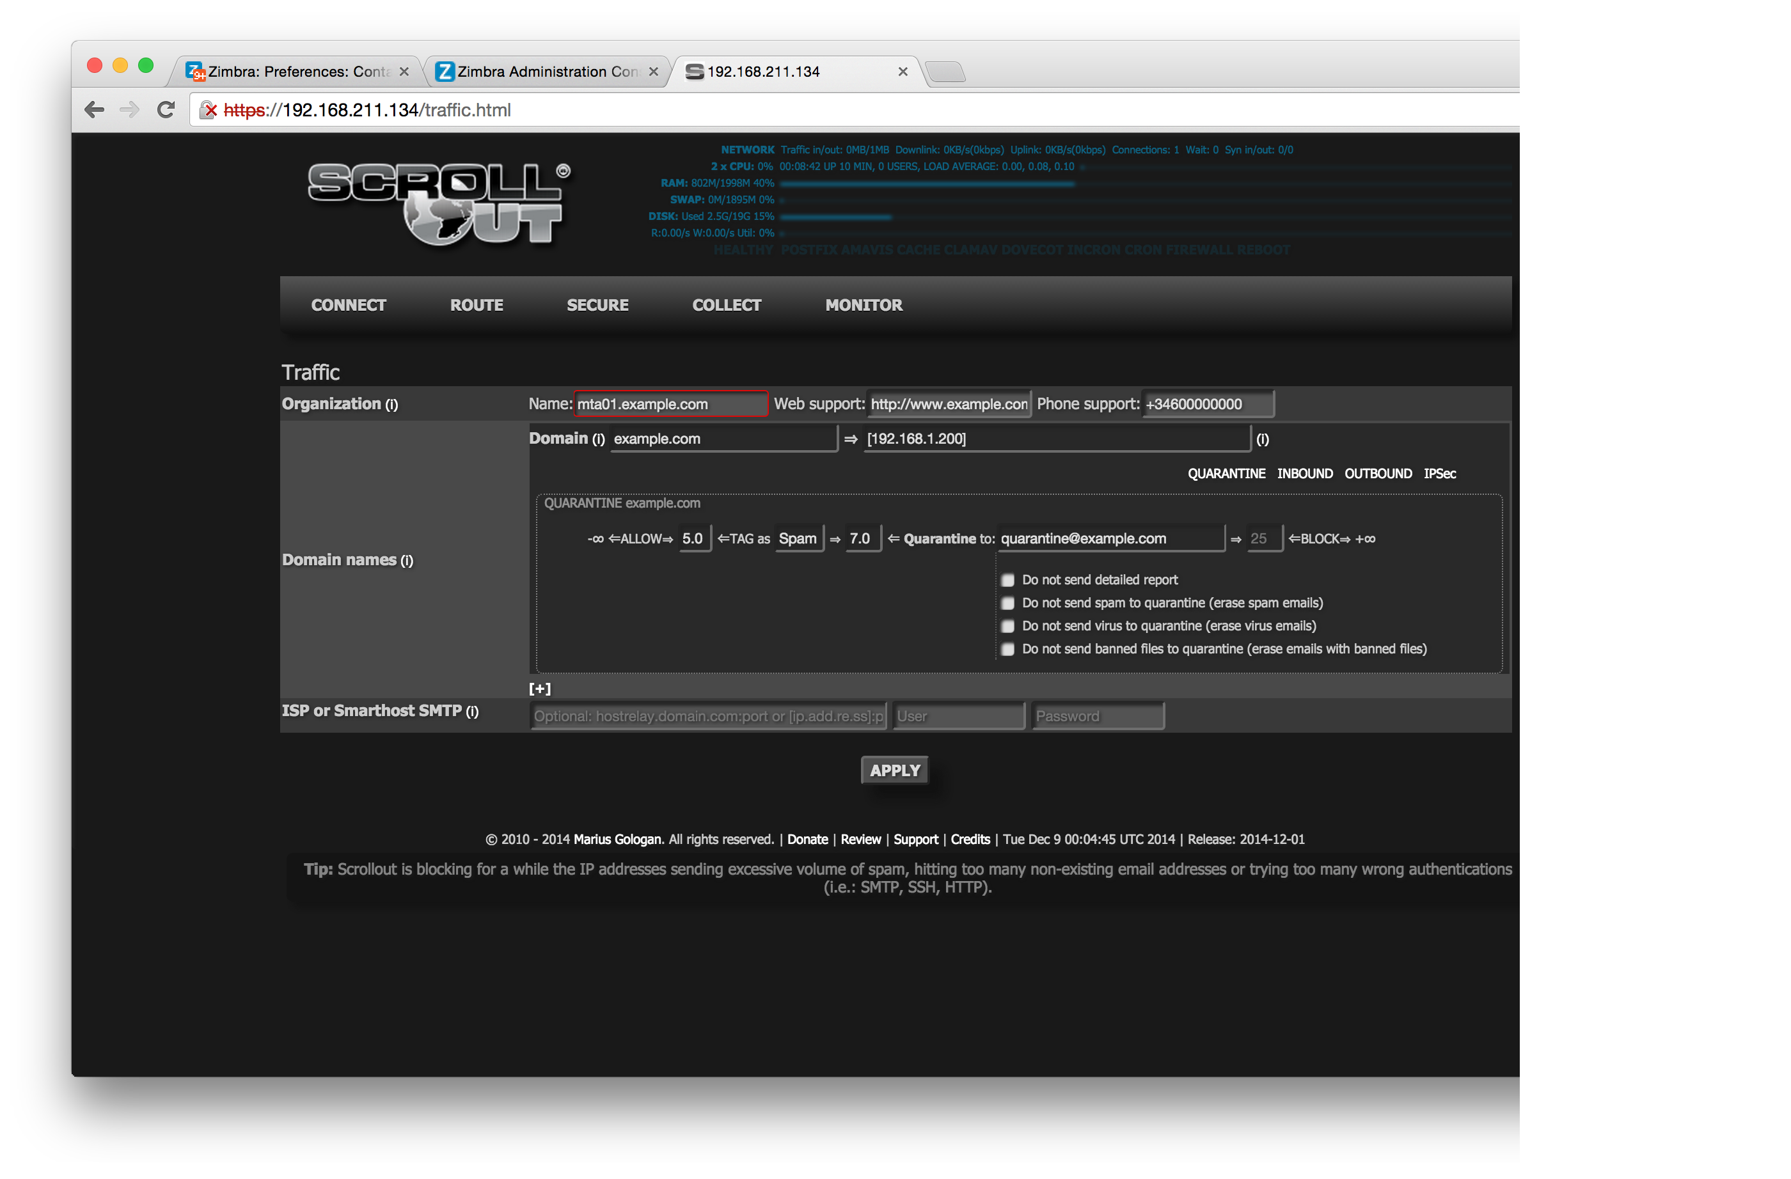This screenshot has height=1179, width=1791.
Task: Open the COLLECT menu
Action: point(727,305)
